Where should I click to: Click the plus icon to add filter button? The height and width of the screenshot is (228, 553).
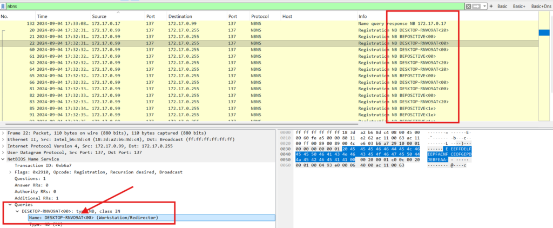tap(491, 6)
